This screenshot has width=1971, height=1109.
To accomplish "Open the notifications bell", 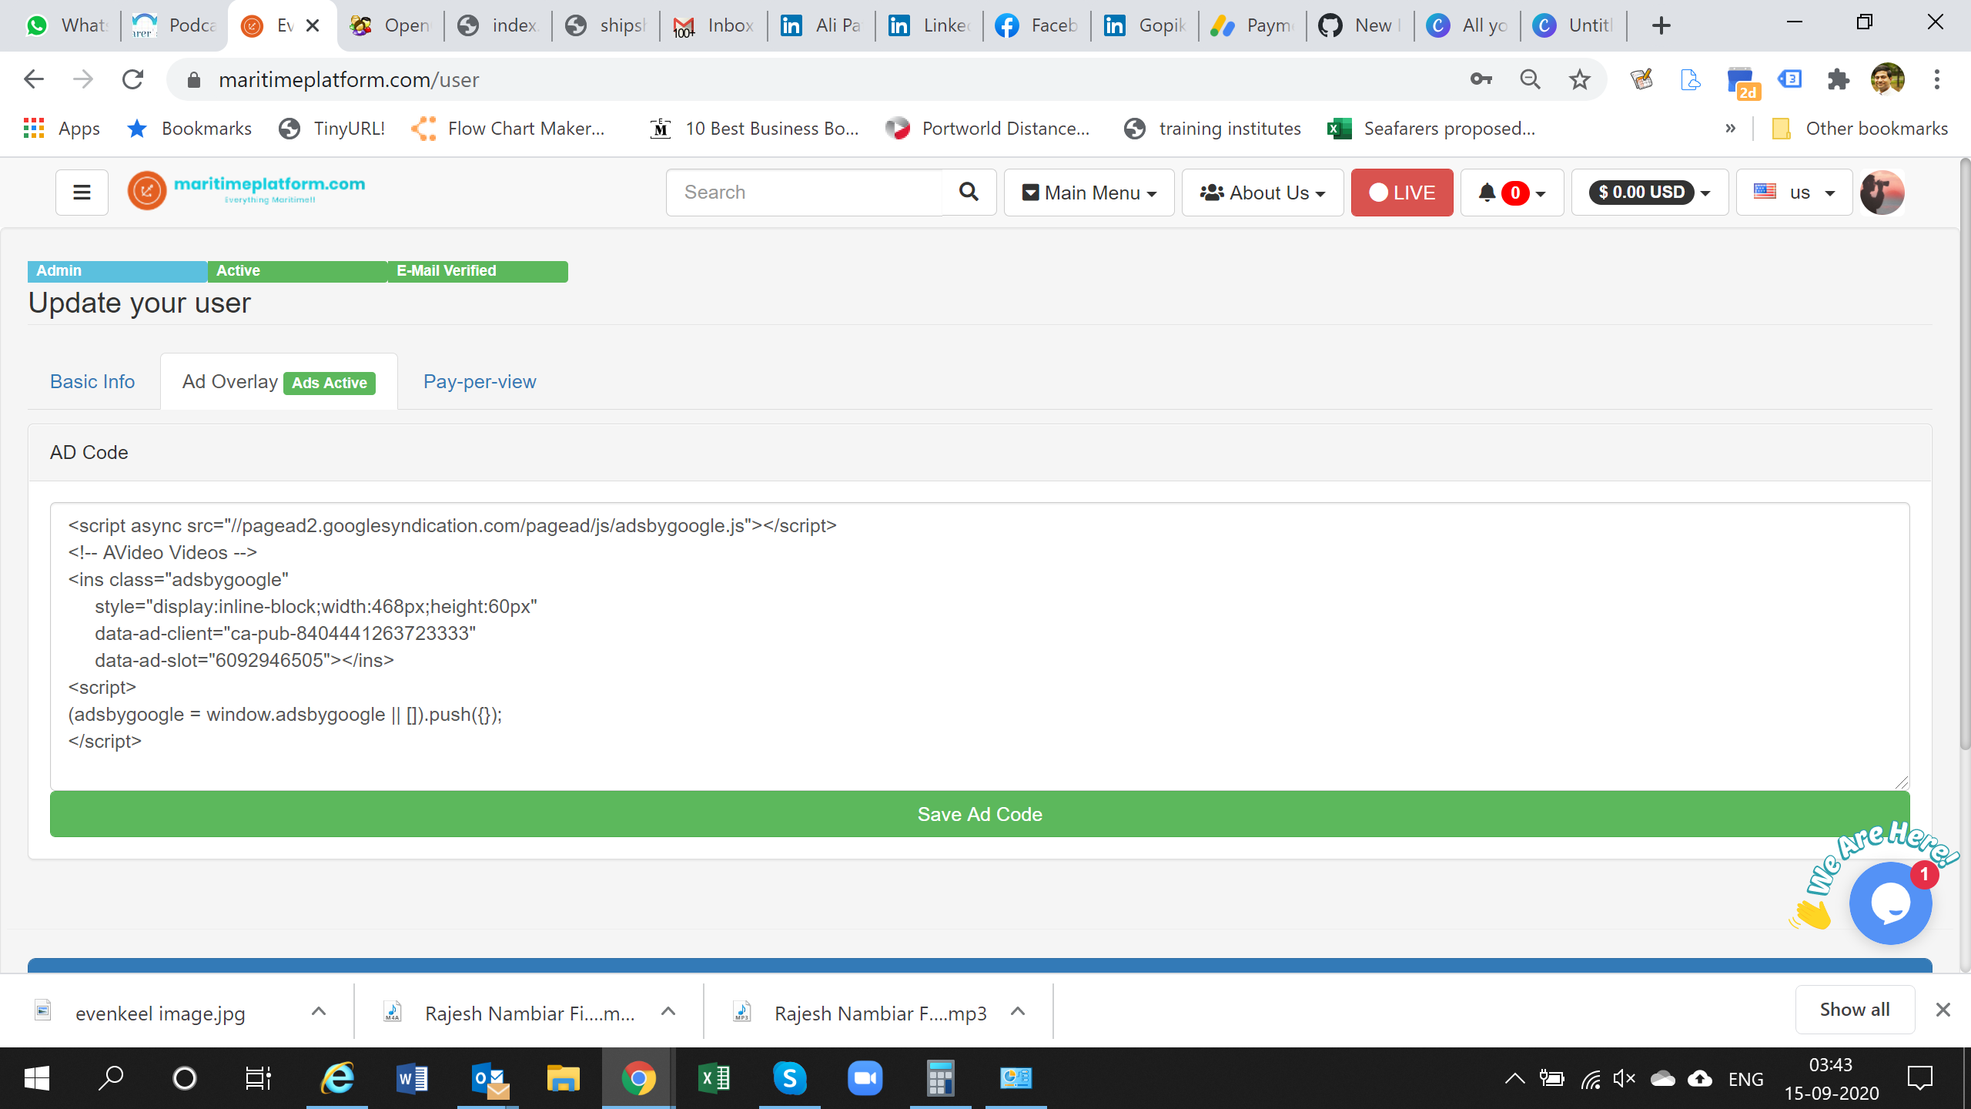I will pos(1487,193).
